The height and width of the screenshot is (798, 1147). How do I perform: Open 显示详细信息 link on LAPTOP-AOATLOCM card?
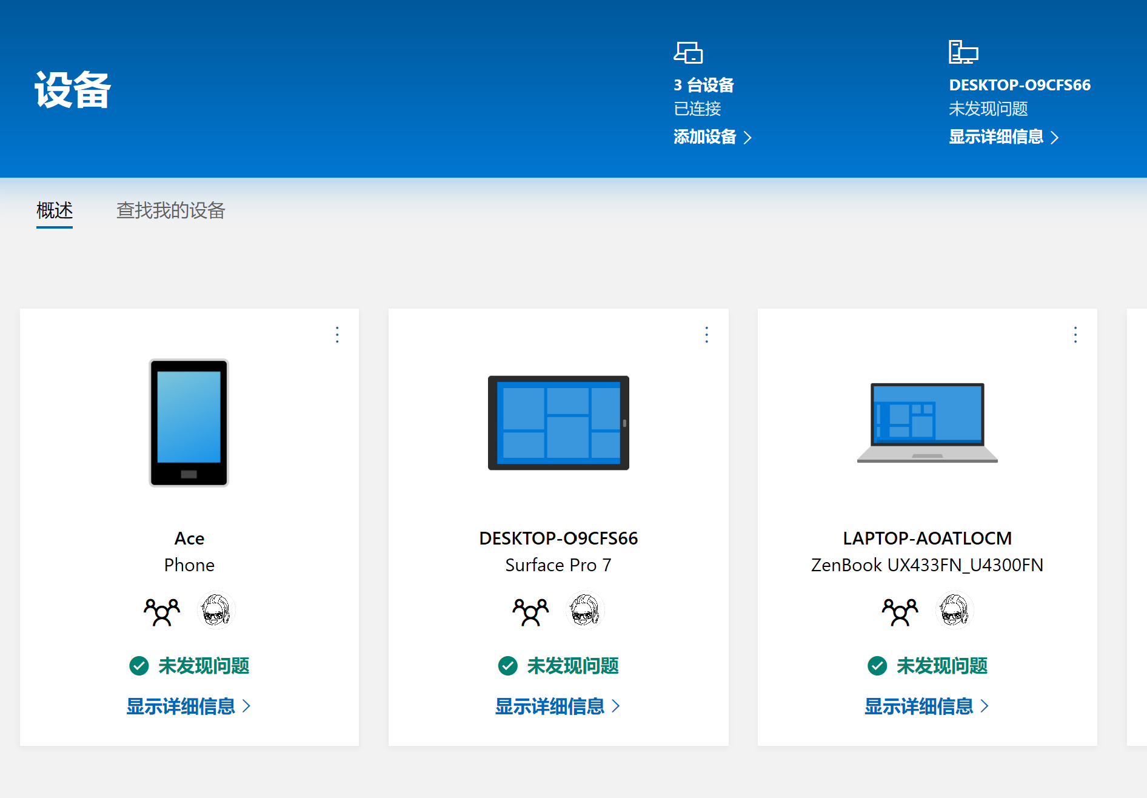pos(926,706)
